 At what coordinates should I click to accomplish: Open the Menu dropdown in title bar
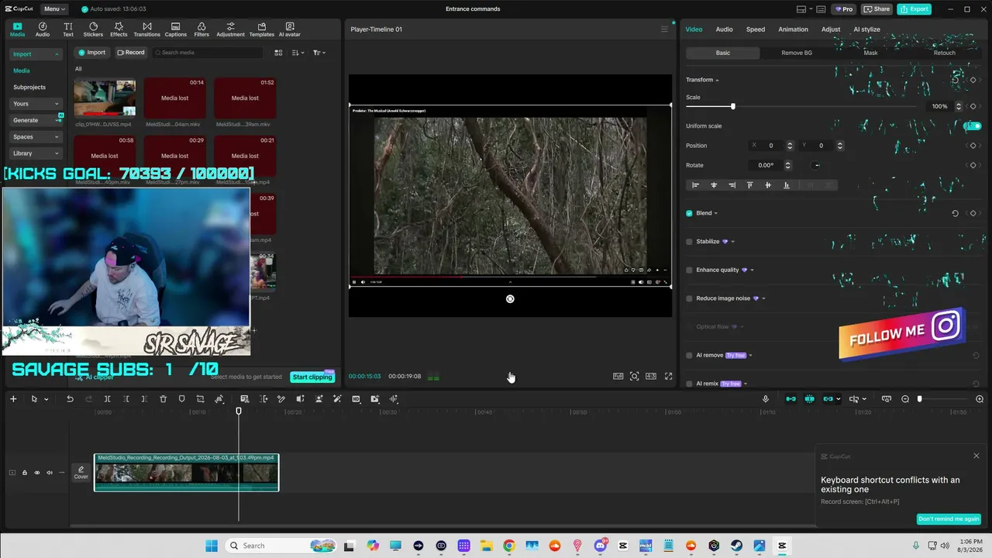coord(53,9)
